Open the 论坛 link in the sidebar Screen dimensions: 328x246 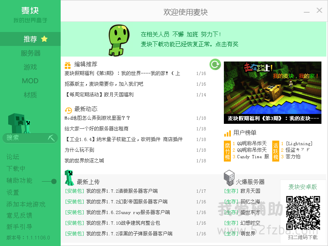13,157
